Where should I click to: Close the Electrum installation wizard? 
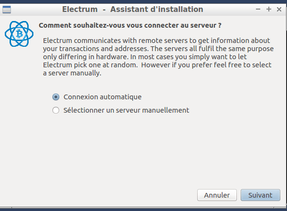279,9
